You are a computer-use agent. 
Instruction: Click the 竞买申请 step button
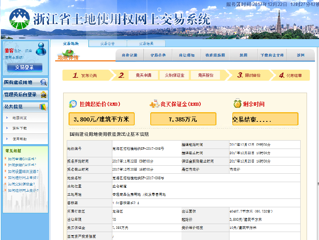pyautogui.click(x=143, y=75)
